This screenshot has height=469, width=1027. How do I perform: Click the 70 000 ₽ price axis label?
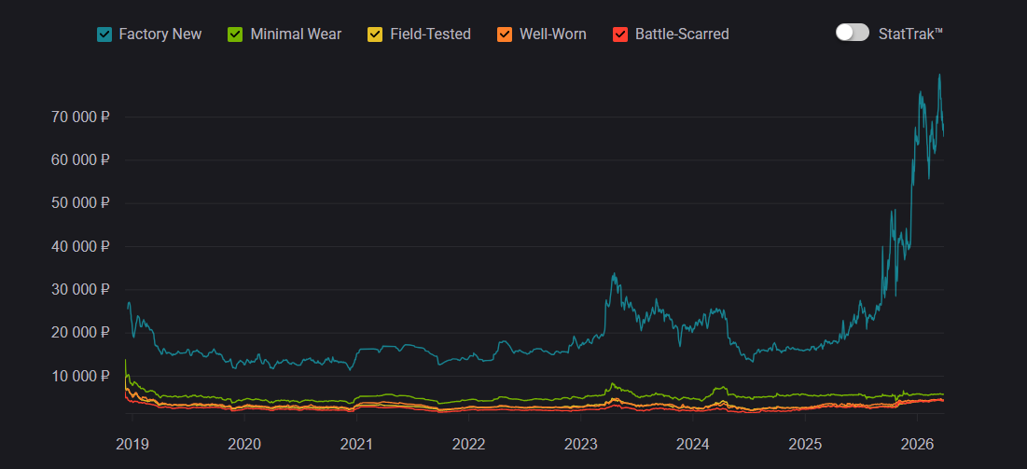(79, 117)
